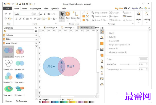This screenshot has height=105, width=156.
Task: Pick the orange rectangle shape tool
Action: click(x=84, y=16)
